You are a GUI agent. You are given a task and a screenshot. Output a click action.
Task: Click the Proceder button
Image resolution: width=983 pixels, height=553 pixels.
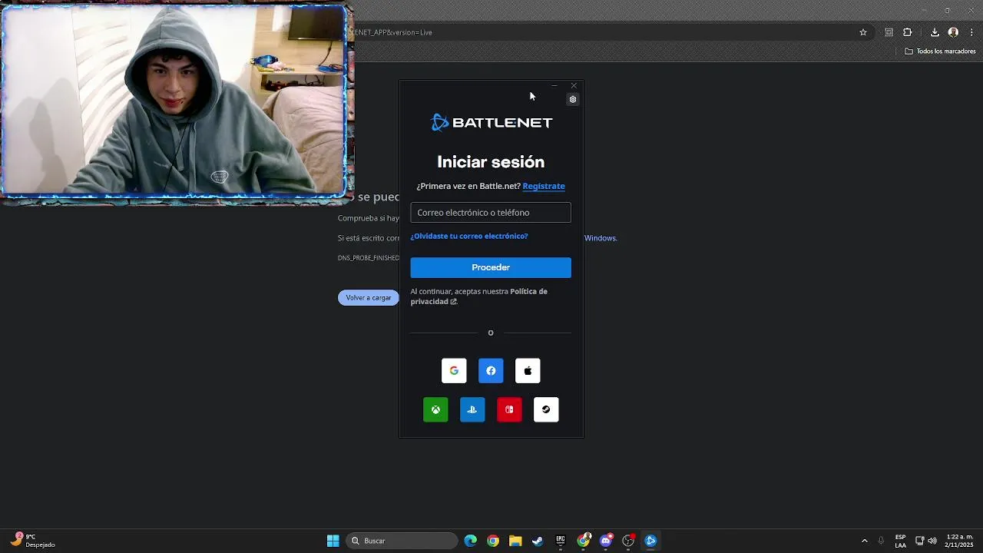point(491,267)
